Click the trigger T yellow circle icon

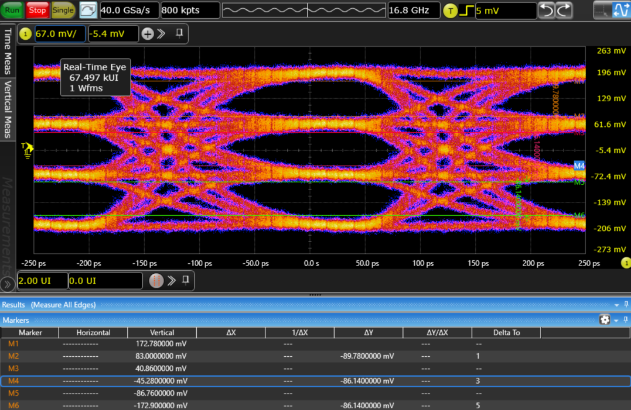tap(450, 11)
